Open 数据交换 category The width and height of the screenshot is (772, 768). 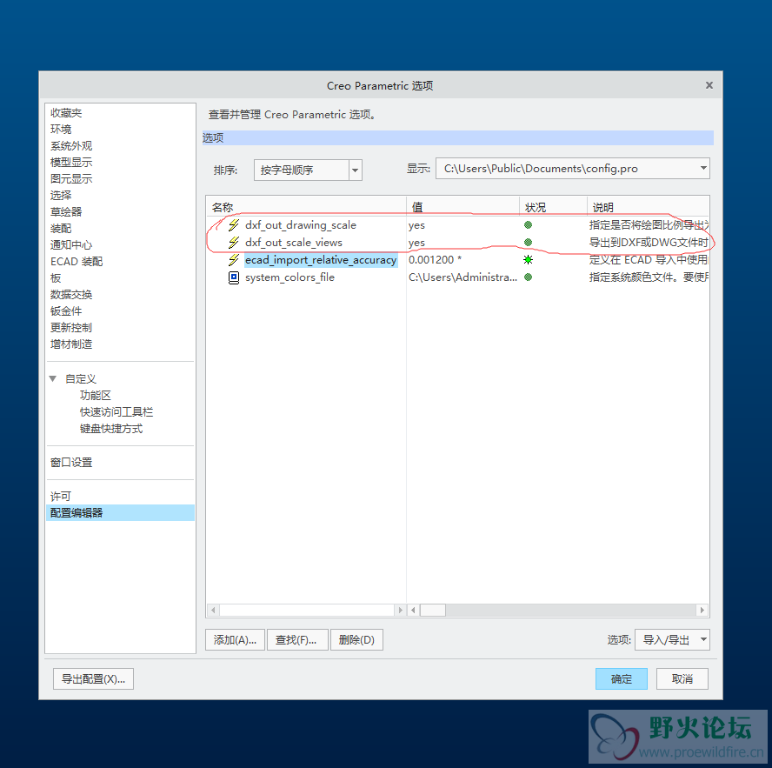(x=71, y=295)
